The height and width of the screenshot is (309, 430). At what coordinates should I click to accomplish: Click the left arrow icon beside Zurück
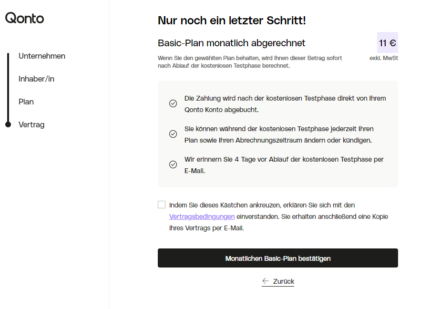pyautogui.click(x=266, y=281)
